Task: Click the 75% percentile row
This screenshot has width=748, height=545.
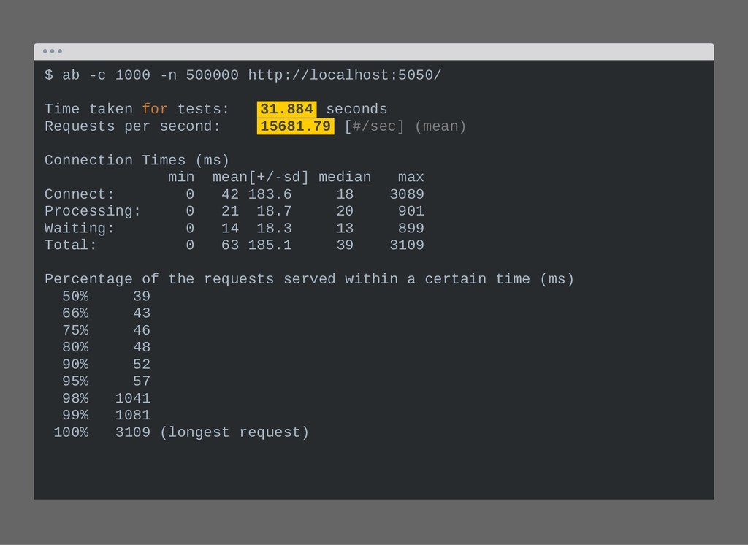Action: [x=106, y=330]
